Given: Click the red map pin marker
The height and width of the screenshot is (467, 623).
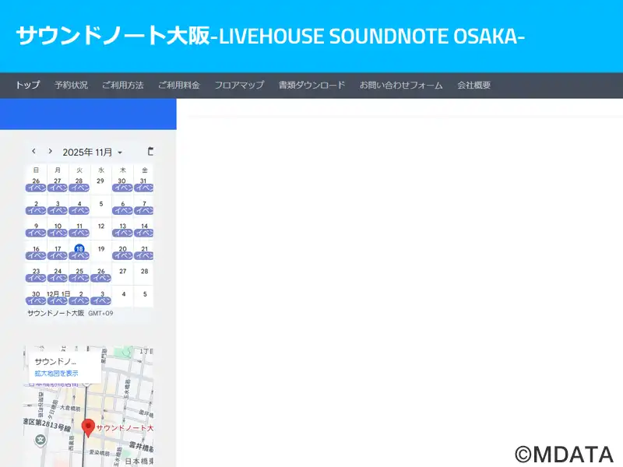Looking at the screenshot, I should pos(88,427).
